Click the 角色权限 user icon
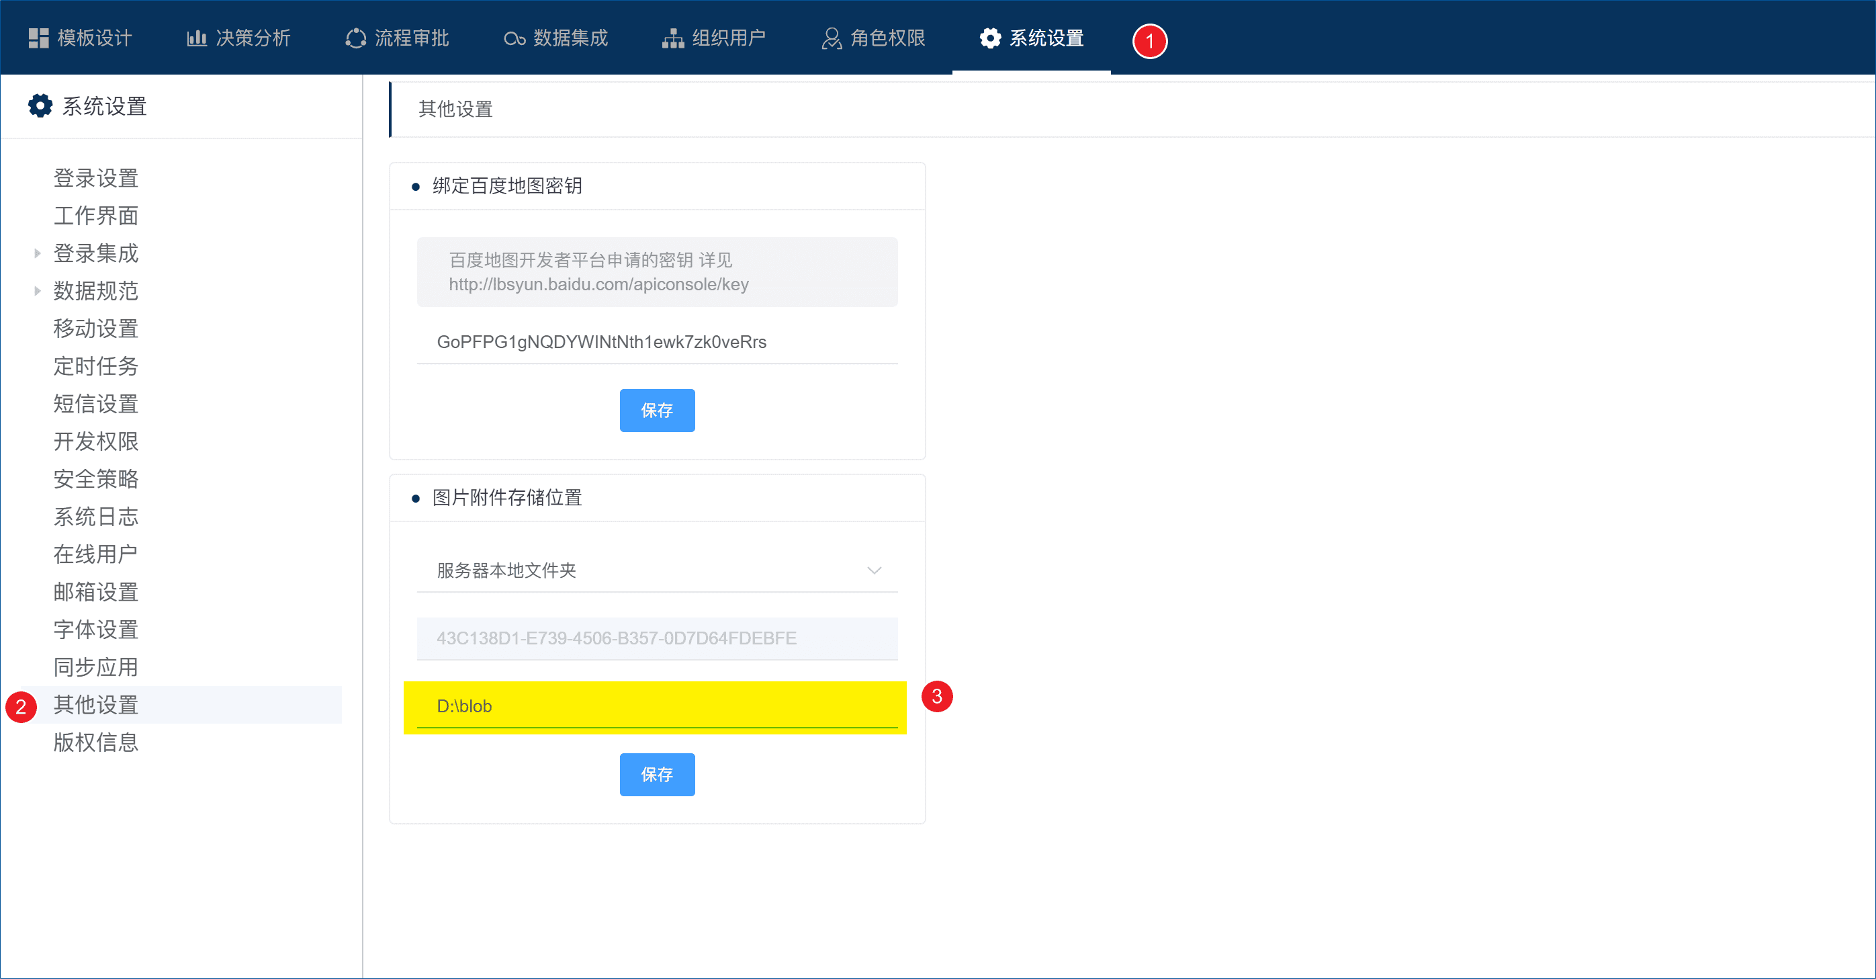 (x=832, y=38)
